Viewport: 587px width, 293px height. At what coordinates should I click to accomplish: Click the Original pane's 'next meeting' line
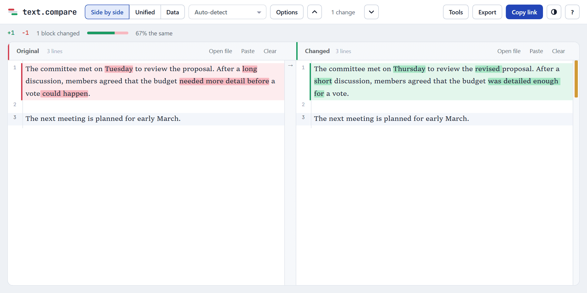(153, 119)
